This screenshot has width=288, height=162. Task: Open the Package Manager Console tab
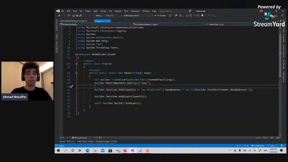point(106,141)
